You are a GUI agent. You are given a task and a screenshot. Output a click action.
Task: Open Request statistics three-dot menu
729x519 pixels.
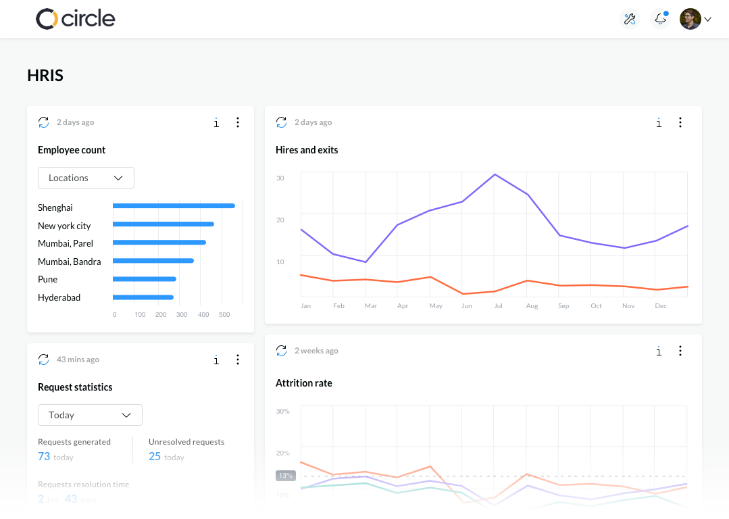[x=238, y=360]
